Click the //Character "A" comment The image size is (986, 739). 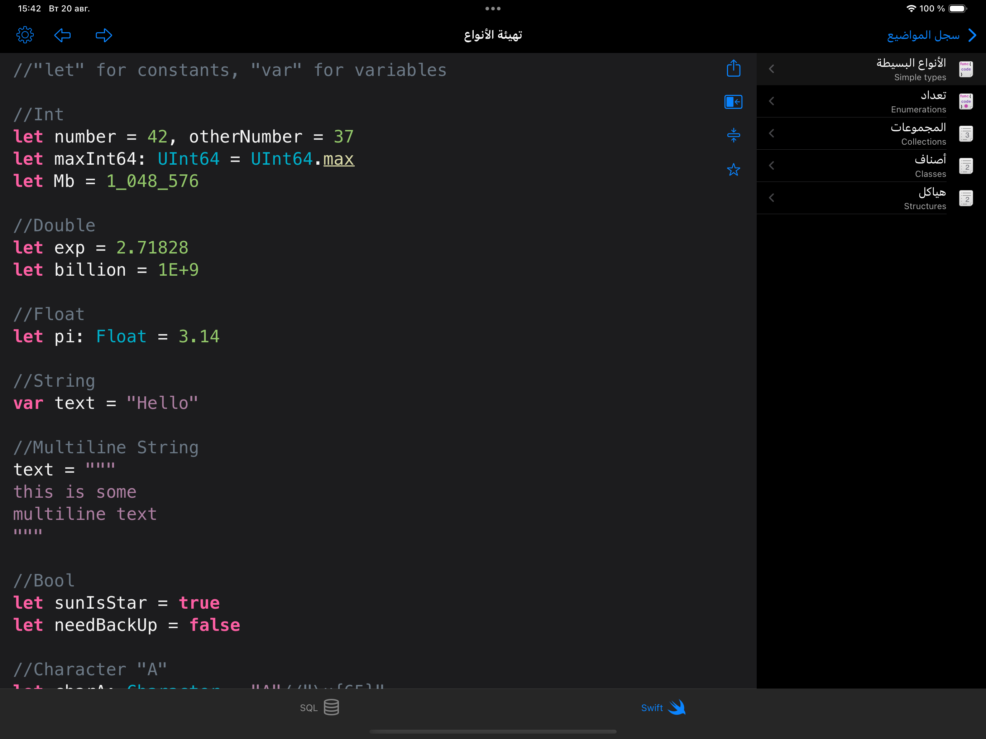[91, 670]
